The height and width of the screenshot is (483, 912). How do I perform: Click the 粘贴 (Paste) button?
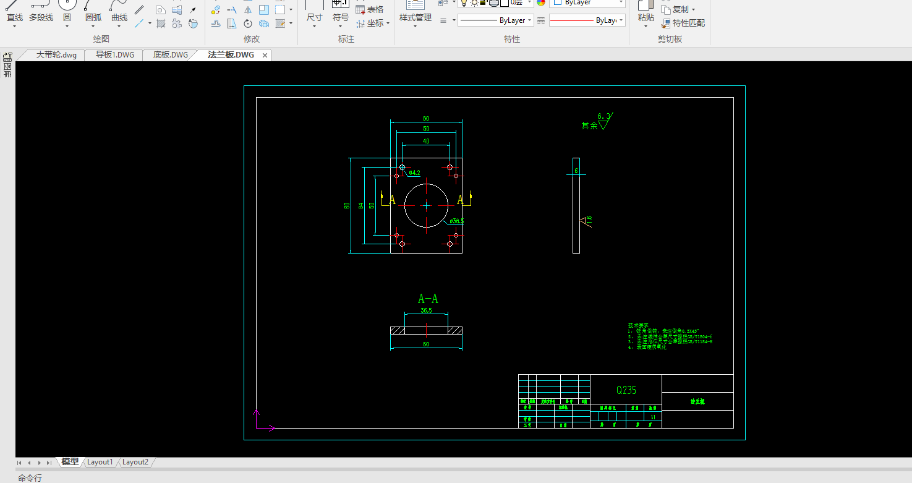coord(646,12)
